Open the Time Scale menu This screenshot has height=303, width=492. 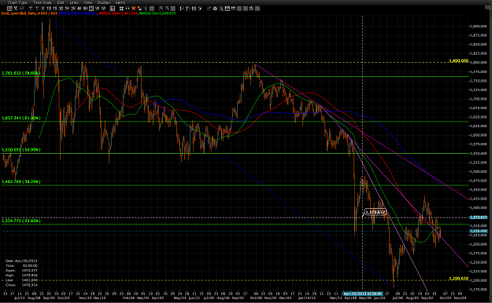pos(42,2)
